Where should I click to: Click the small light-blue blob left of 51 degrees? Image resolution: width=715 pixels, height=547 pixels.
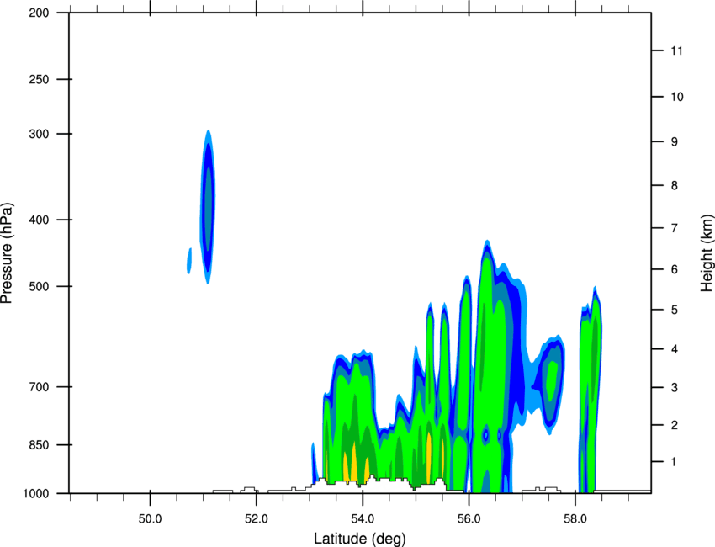pos(189,261)
